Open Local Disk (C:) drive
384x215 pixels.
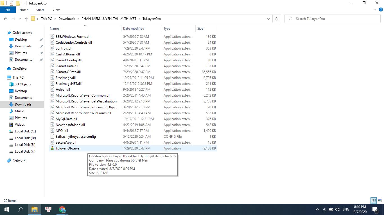[25, 131]
